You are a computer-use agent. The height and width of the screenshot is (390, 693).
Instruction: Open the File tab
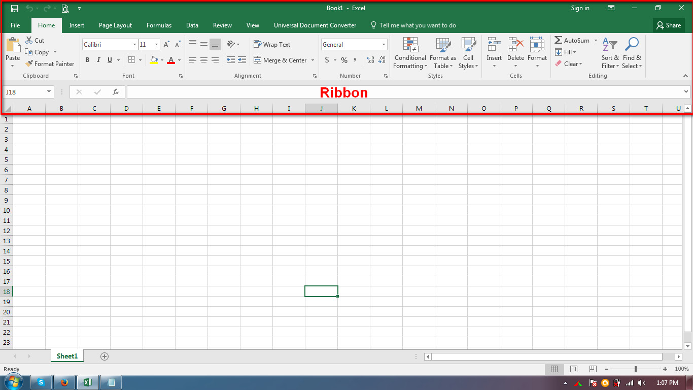click(15, 25)
